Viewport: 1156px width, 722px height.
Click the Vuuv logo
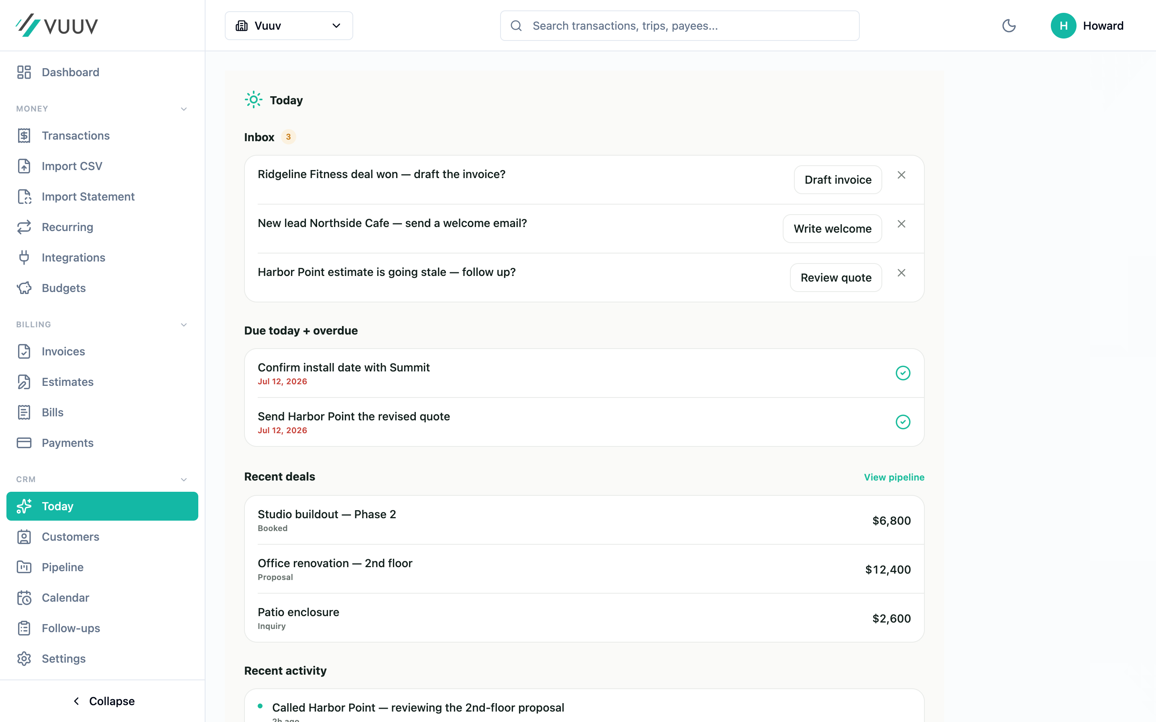point(56,25)
